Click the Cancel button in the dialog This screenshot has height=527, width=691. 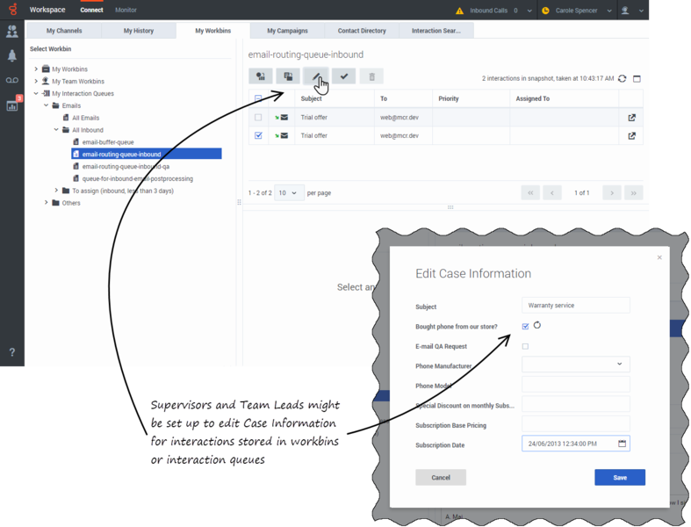click(441, 478)
